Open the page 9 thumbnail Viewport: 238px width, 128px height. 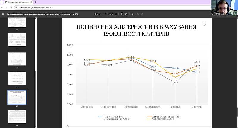tap(17, 78)
